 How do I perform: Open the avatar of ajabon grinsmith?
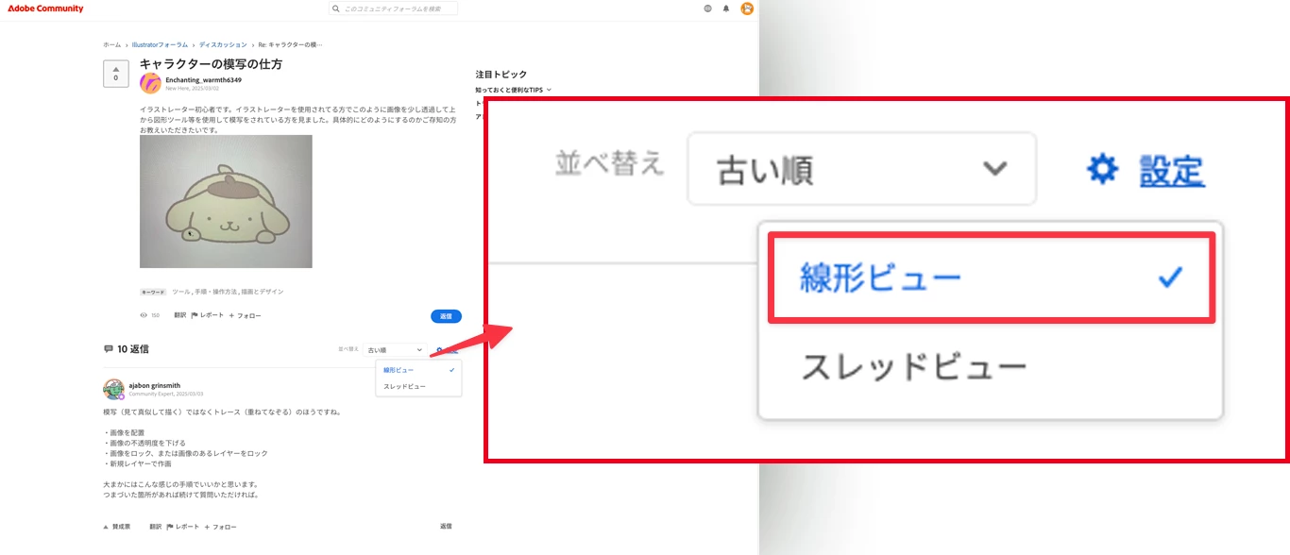(x=113, y=389)
